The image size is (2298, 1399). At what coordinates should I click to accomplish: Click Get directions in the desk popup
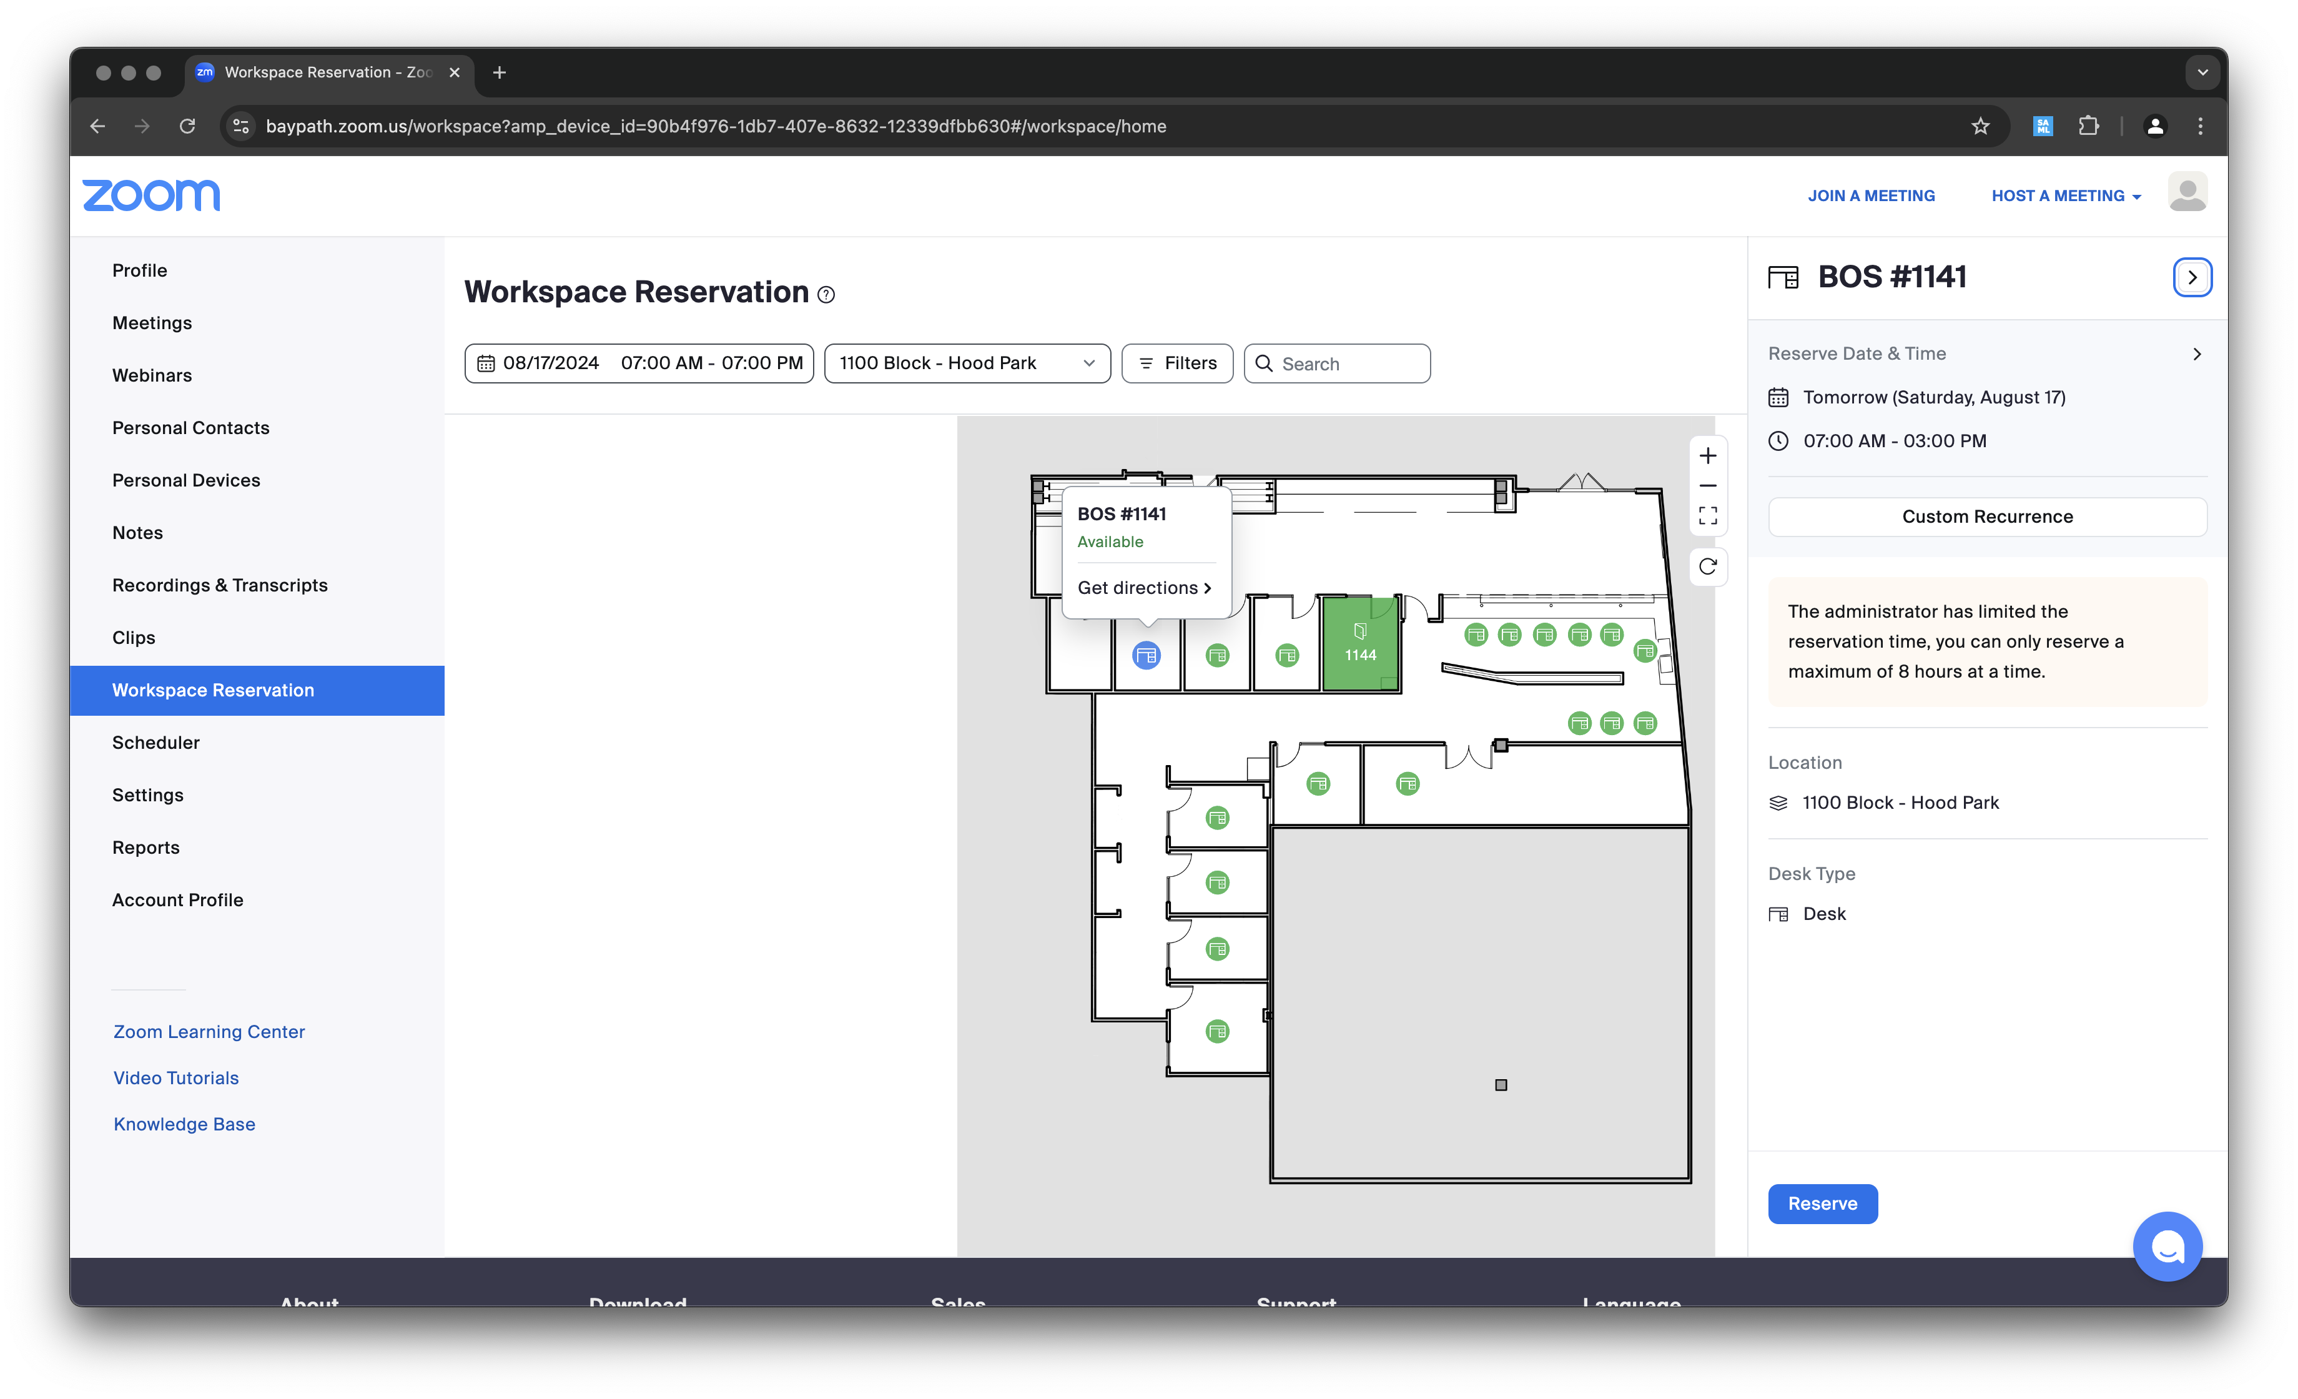pos(1143,588)
